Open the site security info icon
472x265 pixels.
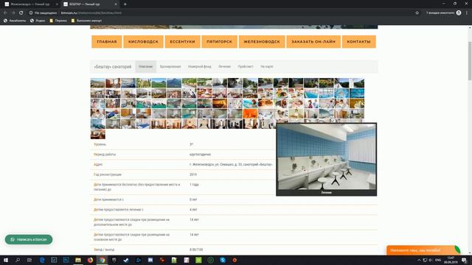[31, 13]
